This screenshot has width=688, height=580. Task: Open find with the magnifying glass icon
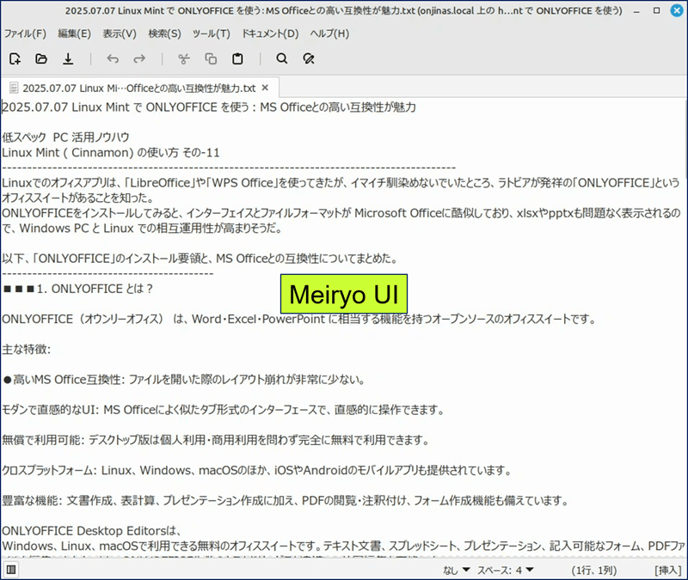tap(282, 58)
